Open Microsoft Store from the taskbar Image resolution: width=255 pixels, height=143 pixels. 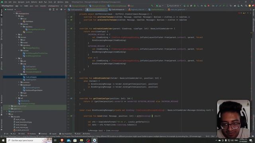(75, 140)
